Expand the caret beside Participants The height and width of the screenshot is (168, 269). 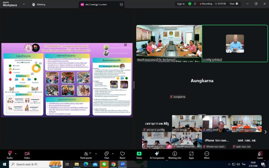(x=96, y=154)
